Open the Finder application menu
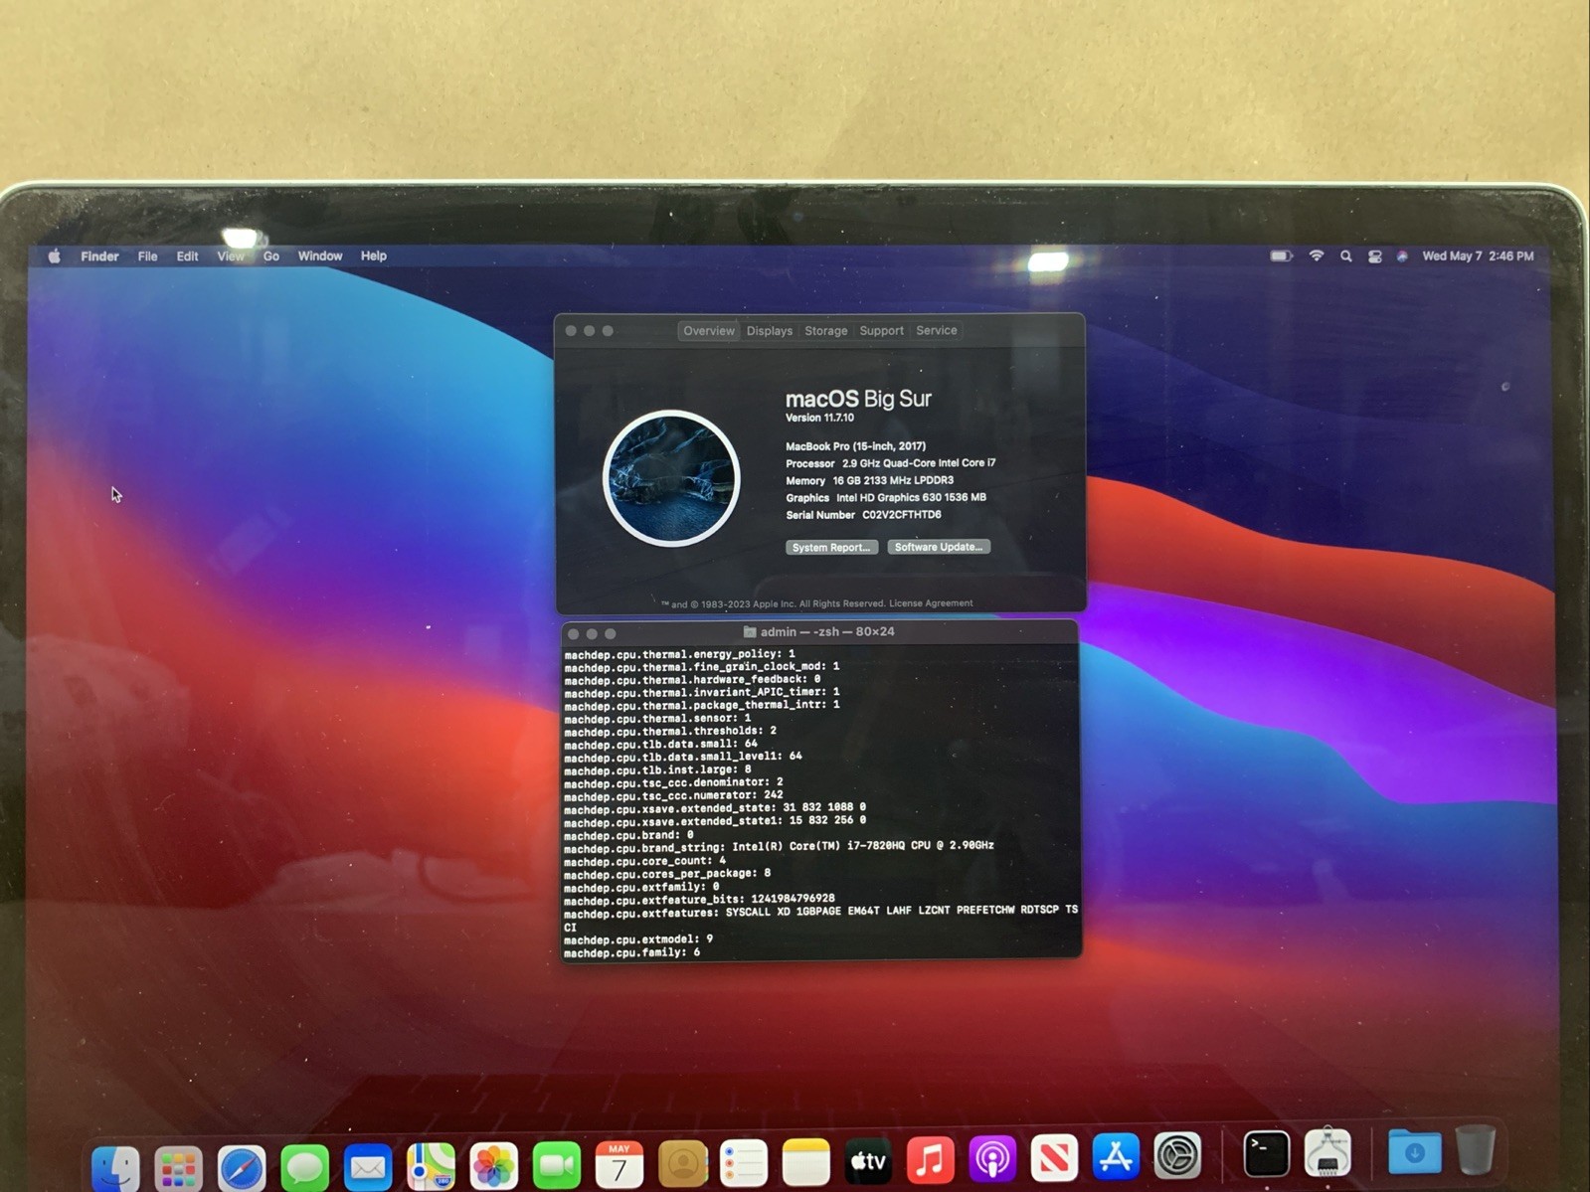Viewport: 1590px width, 1192px height. click(x=99, y=256)
